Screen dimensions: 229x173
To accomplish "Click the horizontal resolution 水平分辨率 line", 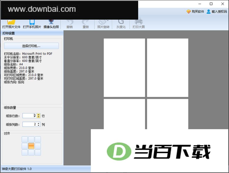I will click(x=23, y=57).
